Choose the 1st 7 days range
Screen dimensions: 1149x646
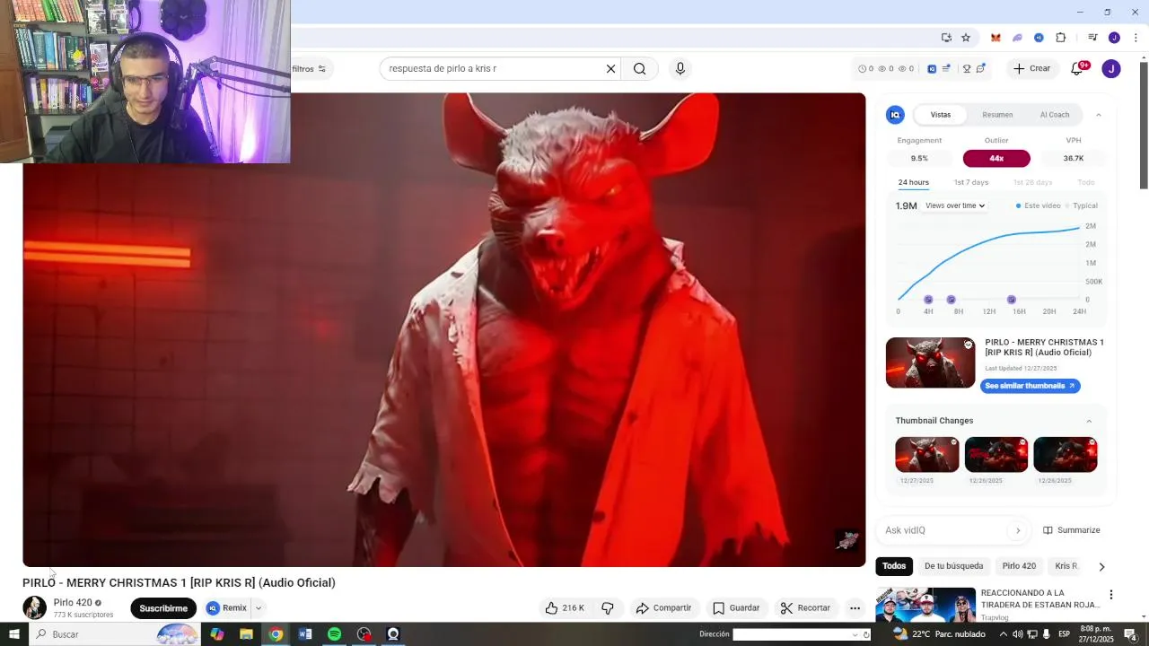pos(971,183)
